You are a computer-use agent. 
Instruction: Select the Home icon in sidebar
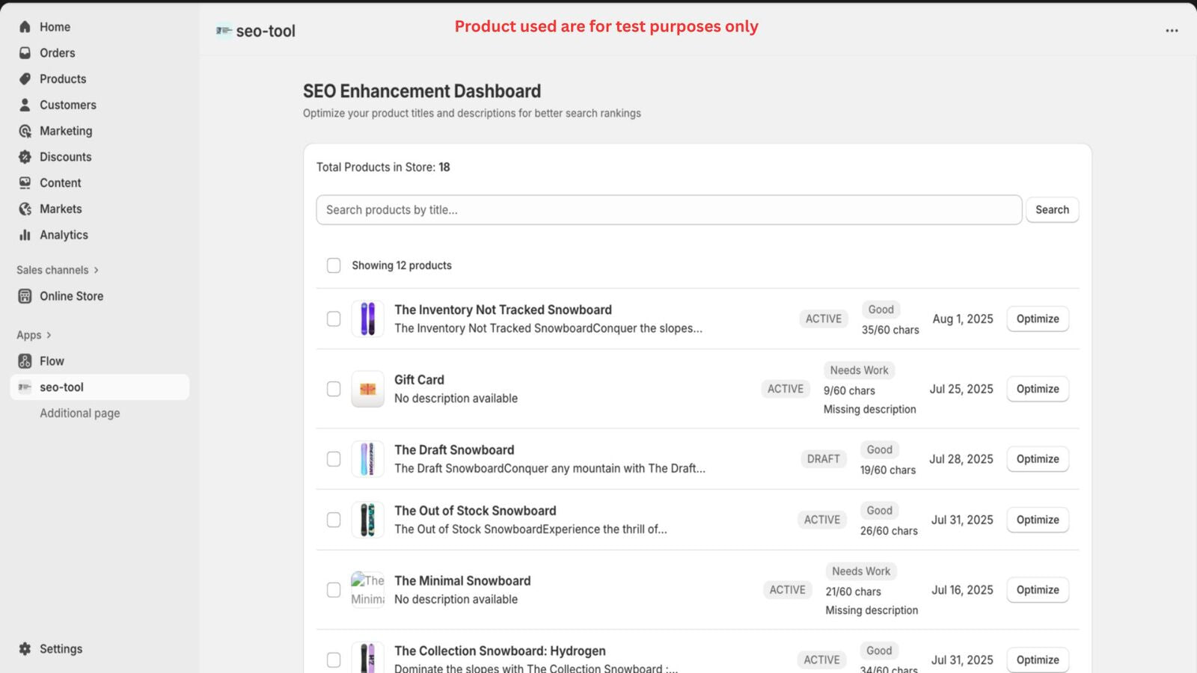click(x=25, y=26)
